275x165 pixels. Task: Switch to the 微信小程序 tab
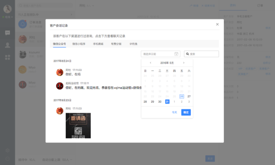[x=79, y=44]
